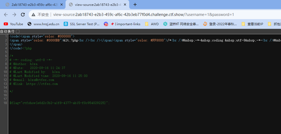Select the view-source tab
This screenshot has width=281, height=134.
[x=97, y=5]
